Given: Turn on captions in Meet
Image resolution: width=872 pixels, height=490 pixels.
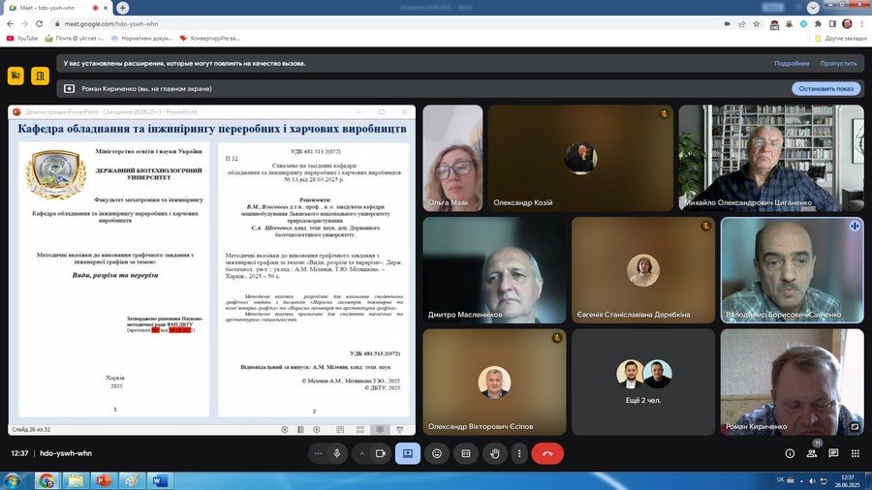Looking at the screenshot, I should (466, 452).
